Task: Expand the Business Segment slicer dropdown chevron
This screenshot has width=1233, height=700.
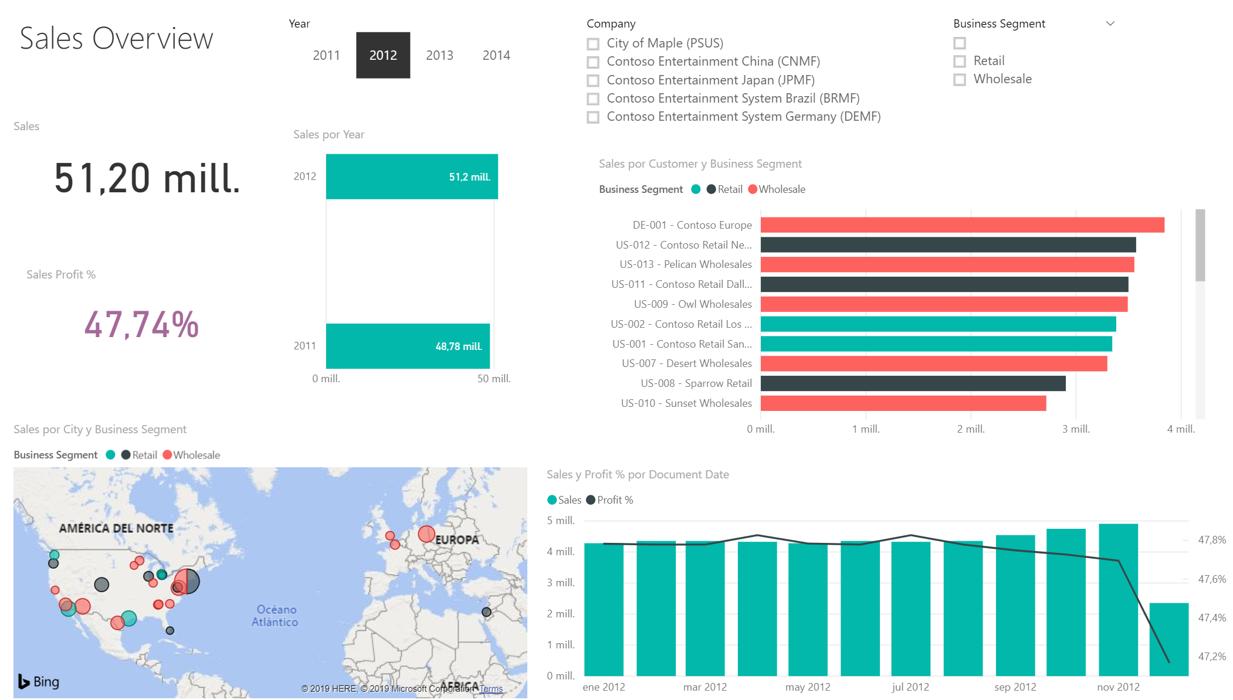Action: click(x=1110, y=23)
